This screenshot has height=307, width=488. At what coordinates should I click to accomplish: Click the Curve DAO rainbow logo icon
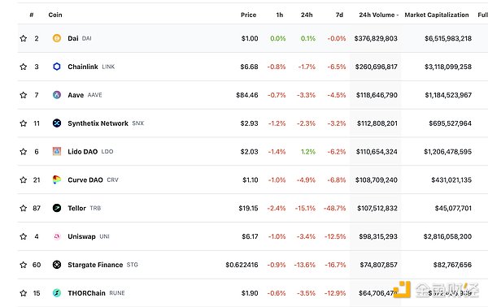57,179
